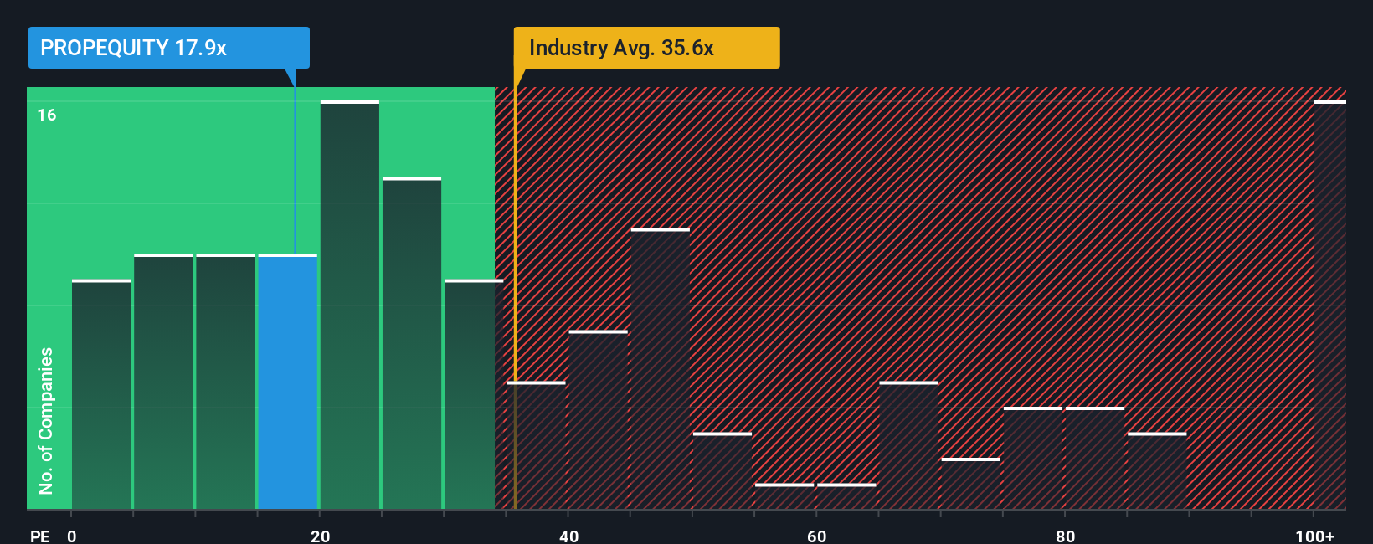Select the bar at PE 50-55
Image resolution: width=1373 pixels, height=544 pixels.
tap(722, 471)
